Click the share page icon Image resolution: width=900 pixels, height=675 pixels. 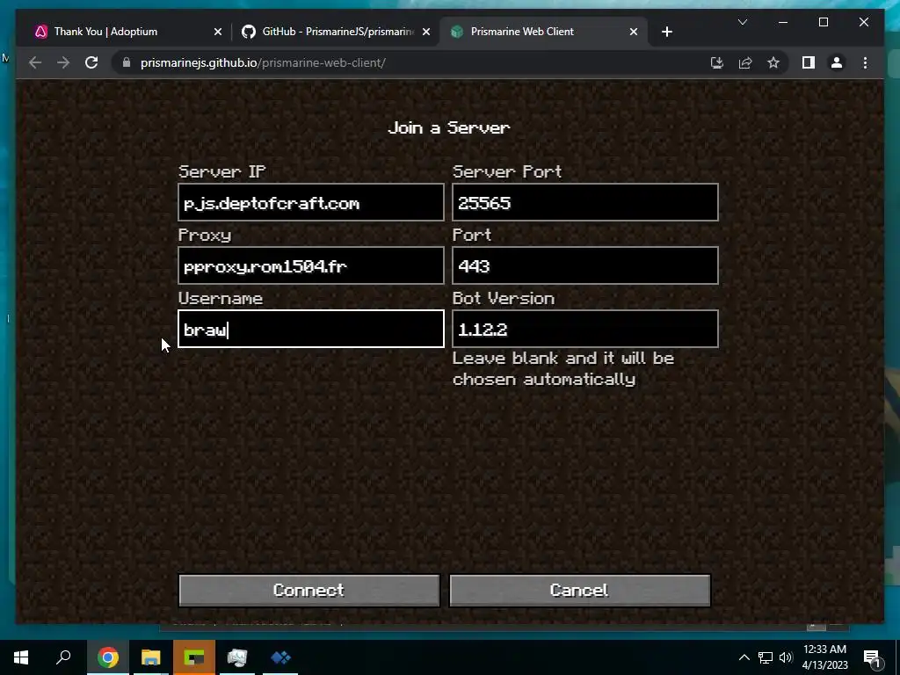(745, 62)
